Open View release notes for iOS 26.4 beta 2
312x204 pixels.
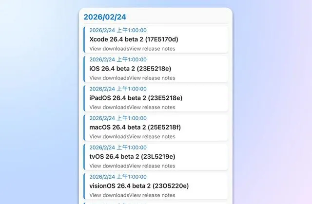click(x=152, y=78)
